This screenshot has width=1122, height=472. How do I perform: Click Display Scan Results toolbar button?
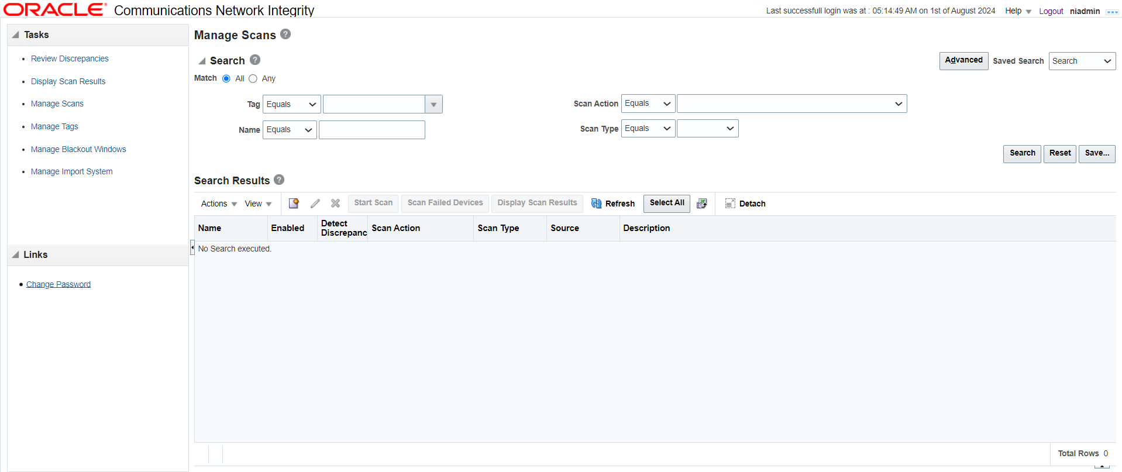point(537,203)
